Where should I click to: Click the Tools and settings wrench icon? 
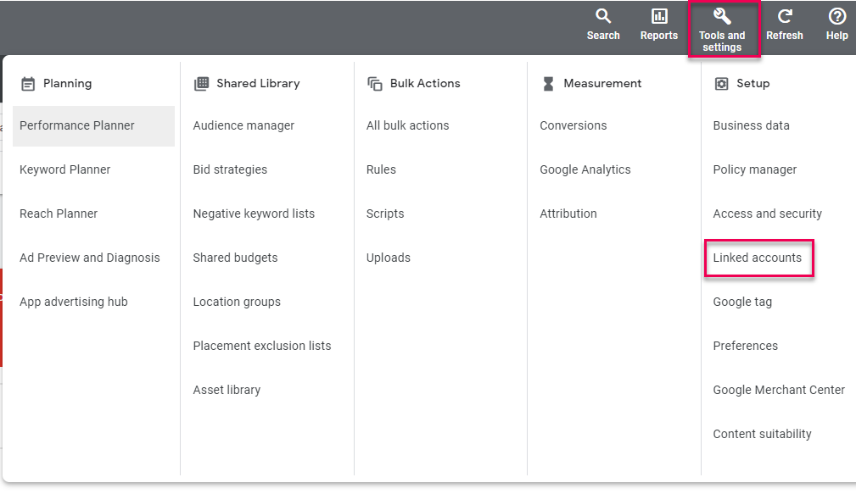tap(722, 17)
